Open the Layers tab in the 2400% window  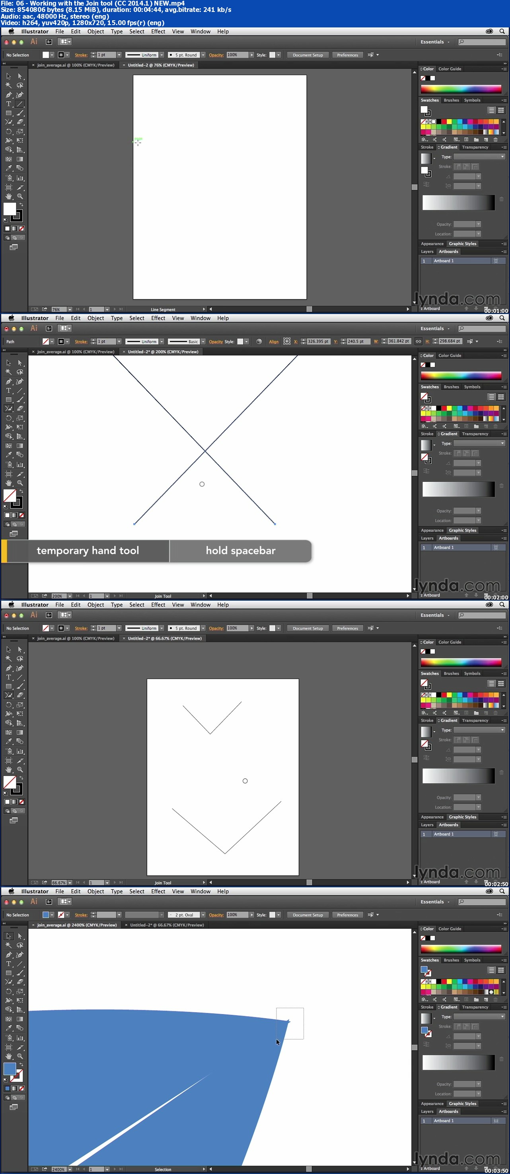click(x=427, y=1112)
